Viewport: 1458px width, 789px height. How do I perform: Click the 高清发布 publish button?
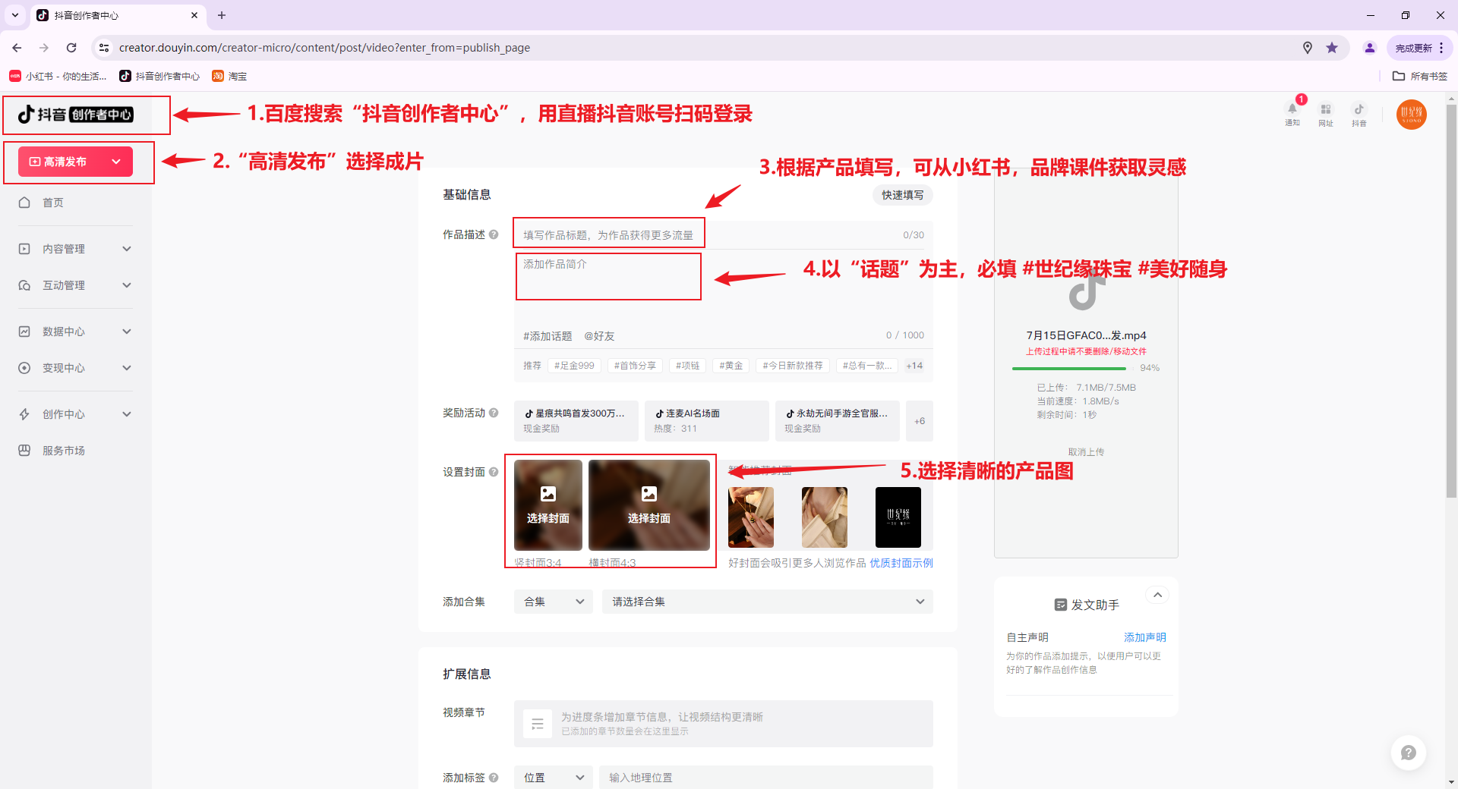(x=65, y=162)
